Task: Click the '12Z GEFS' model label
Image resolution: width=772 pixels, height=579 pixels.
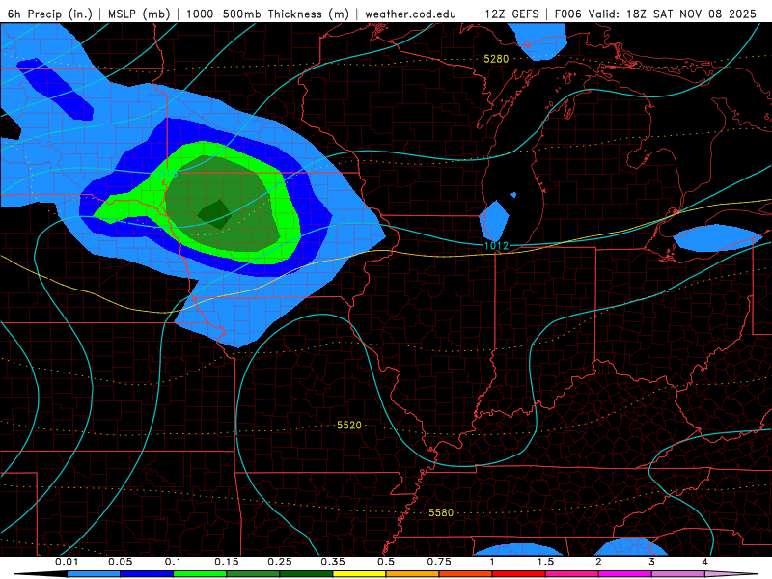Action: (511, 14)
